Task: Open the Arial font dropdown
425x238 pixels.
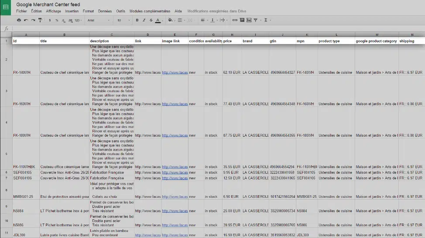Action: tap(99, 20)
